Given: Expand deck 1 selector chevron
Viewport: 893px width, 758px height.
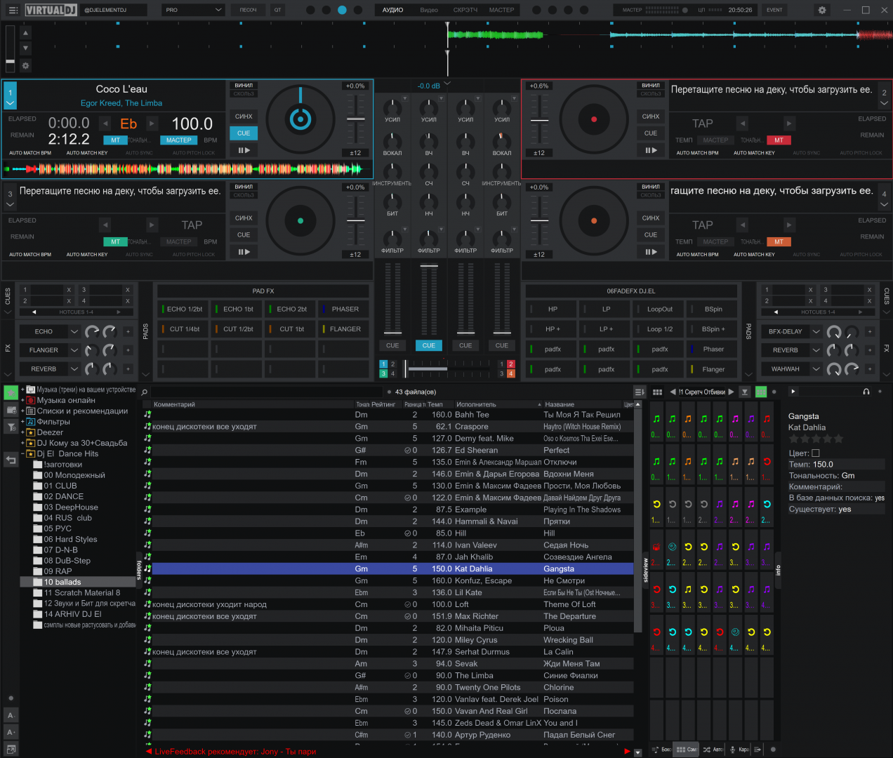Looking at the screenshot, I should coord(10,102).
